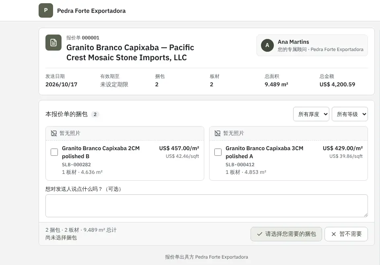Click the 请选择您需要的捆包 confirm button
The image size is (380, 265).
pyautogui.click(x=286, y=234)
